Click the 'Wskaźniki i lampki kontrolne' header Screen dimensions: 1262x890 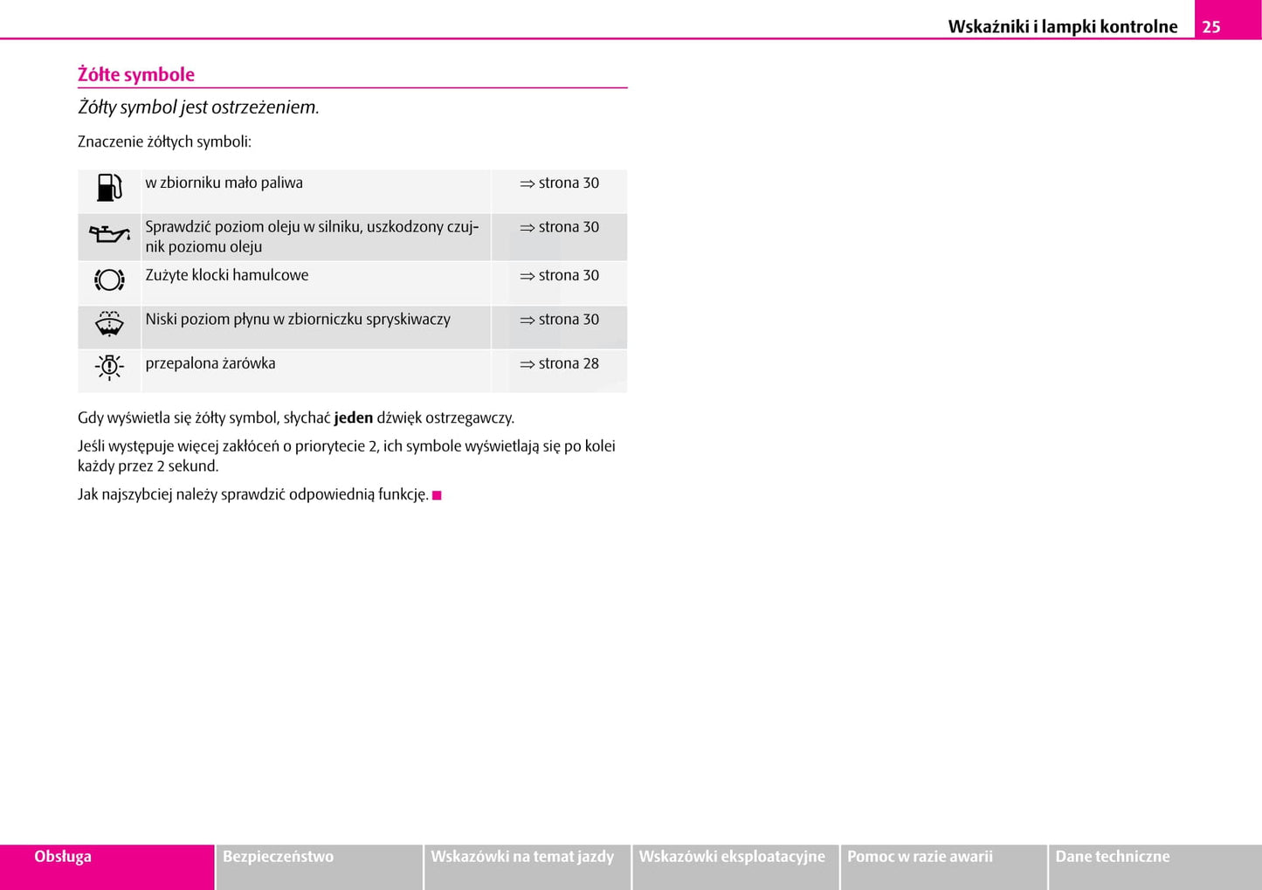pyautogui.click(x=1062, y=26)
